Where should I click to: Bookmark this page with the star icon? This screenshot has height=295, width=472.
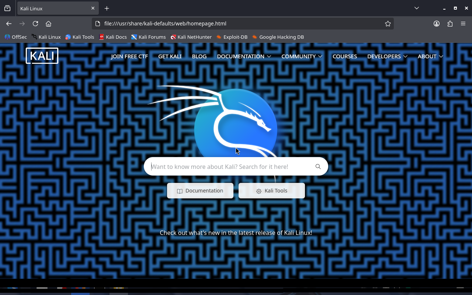click(388, 24)
